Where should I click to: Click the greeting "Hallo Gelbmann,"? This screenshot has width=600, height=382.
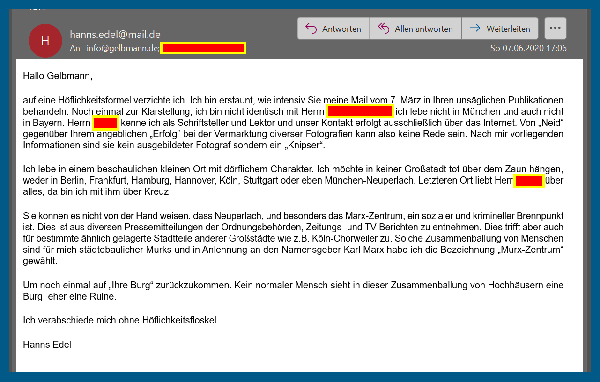pyautogui.click(x=58, y=76)
